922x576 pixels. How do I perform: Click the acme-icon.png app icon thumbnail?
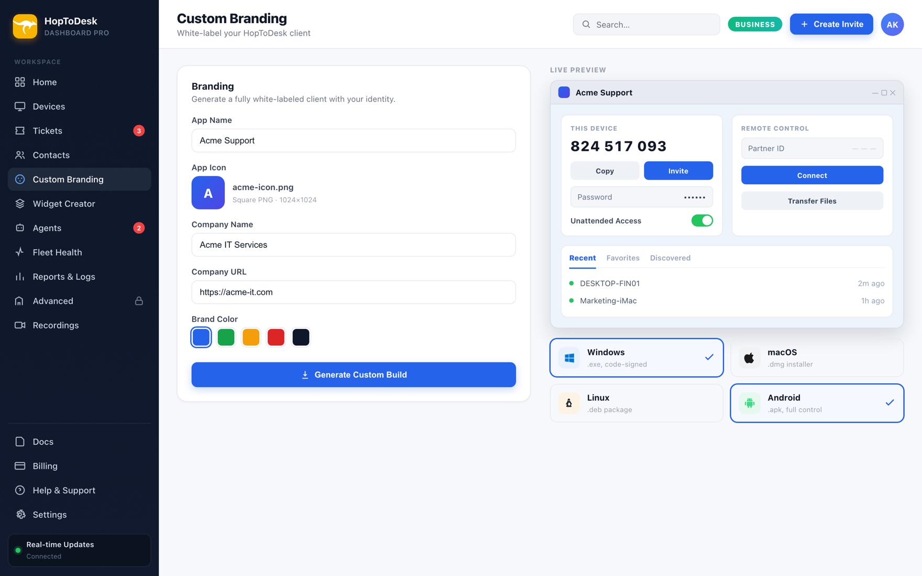(x=208, y=193)
